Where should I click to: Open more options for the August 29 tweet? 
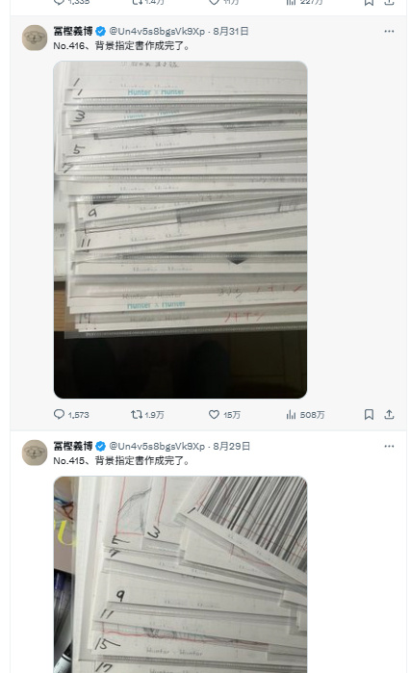coord(389,446)
